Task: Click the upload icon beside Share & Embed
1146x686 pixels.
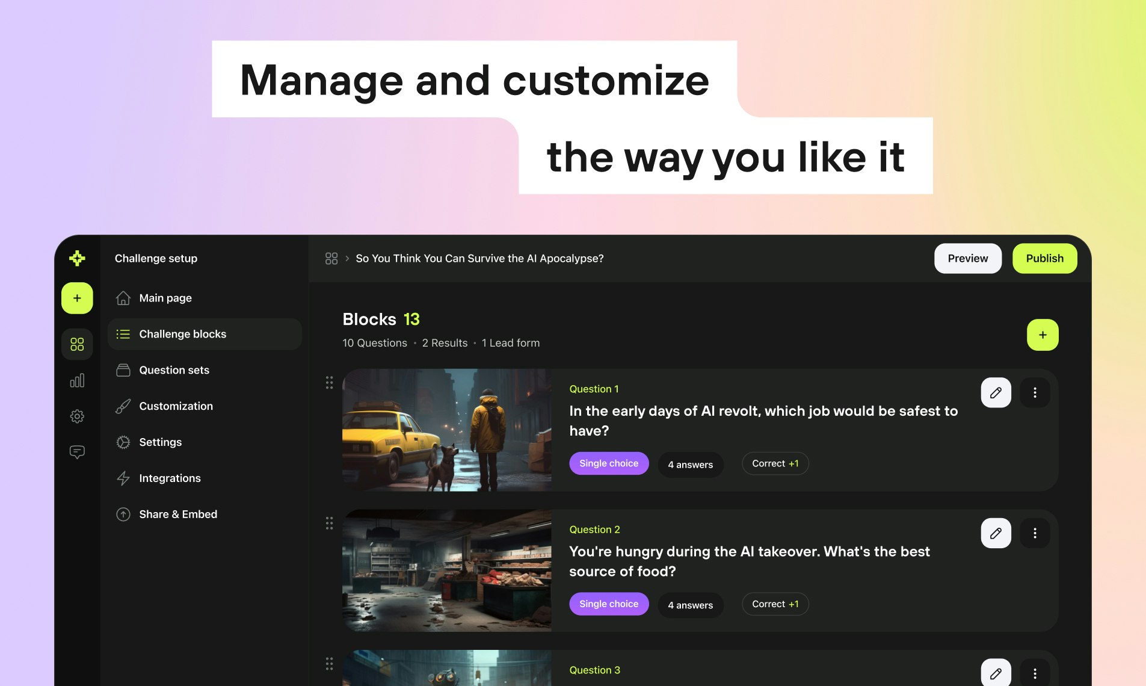Action: 123,514
